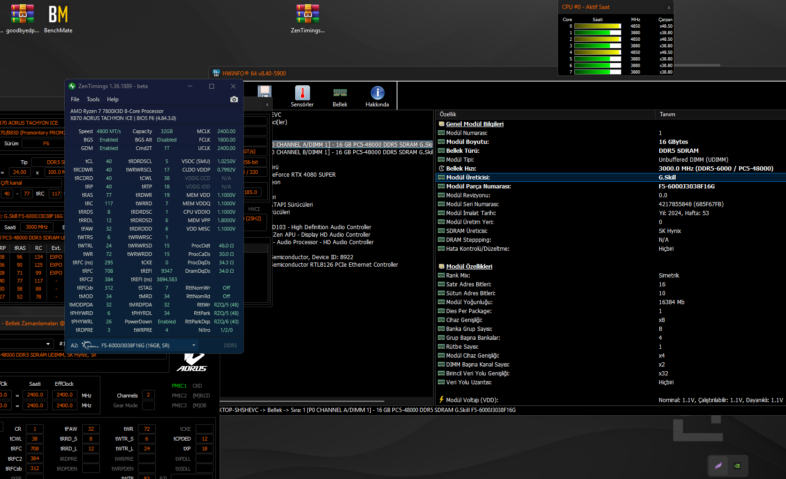The height and width of the screenshot is (479, 786).
Task: Click the PMIC1 indicator label
Action: [179, 386]
